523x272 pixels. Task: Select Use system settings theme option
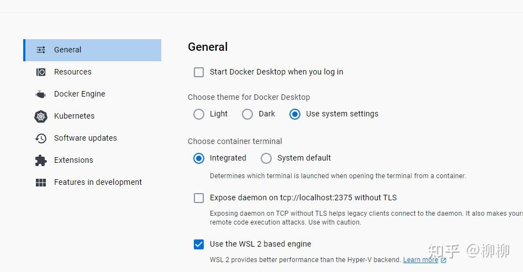click(295, 114)
